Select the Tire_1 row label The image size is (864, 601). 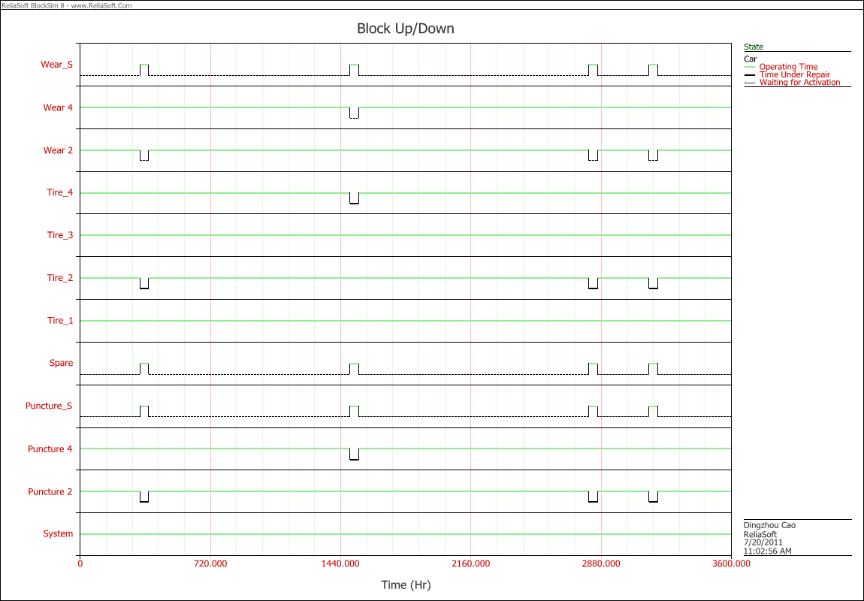click(x=60, y=321)
